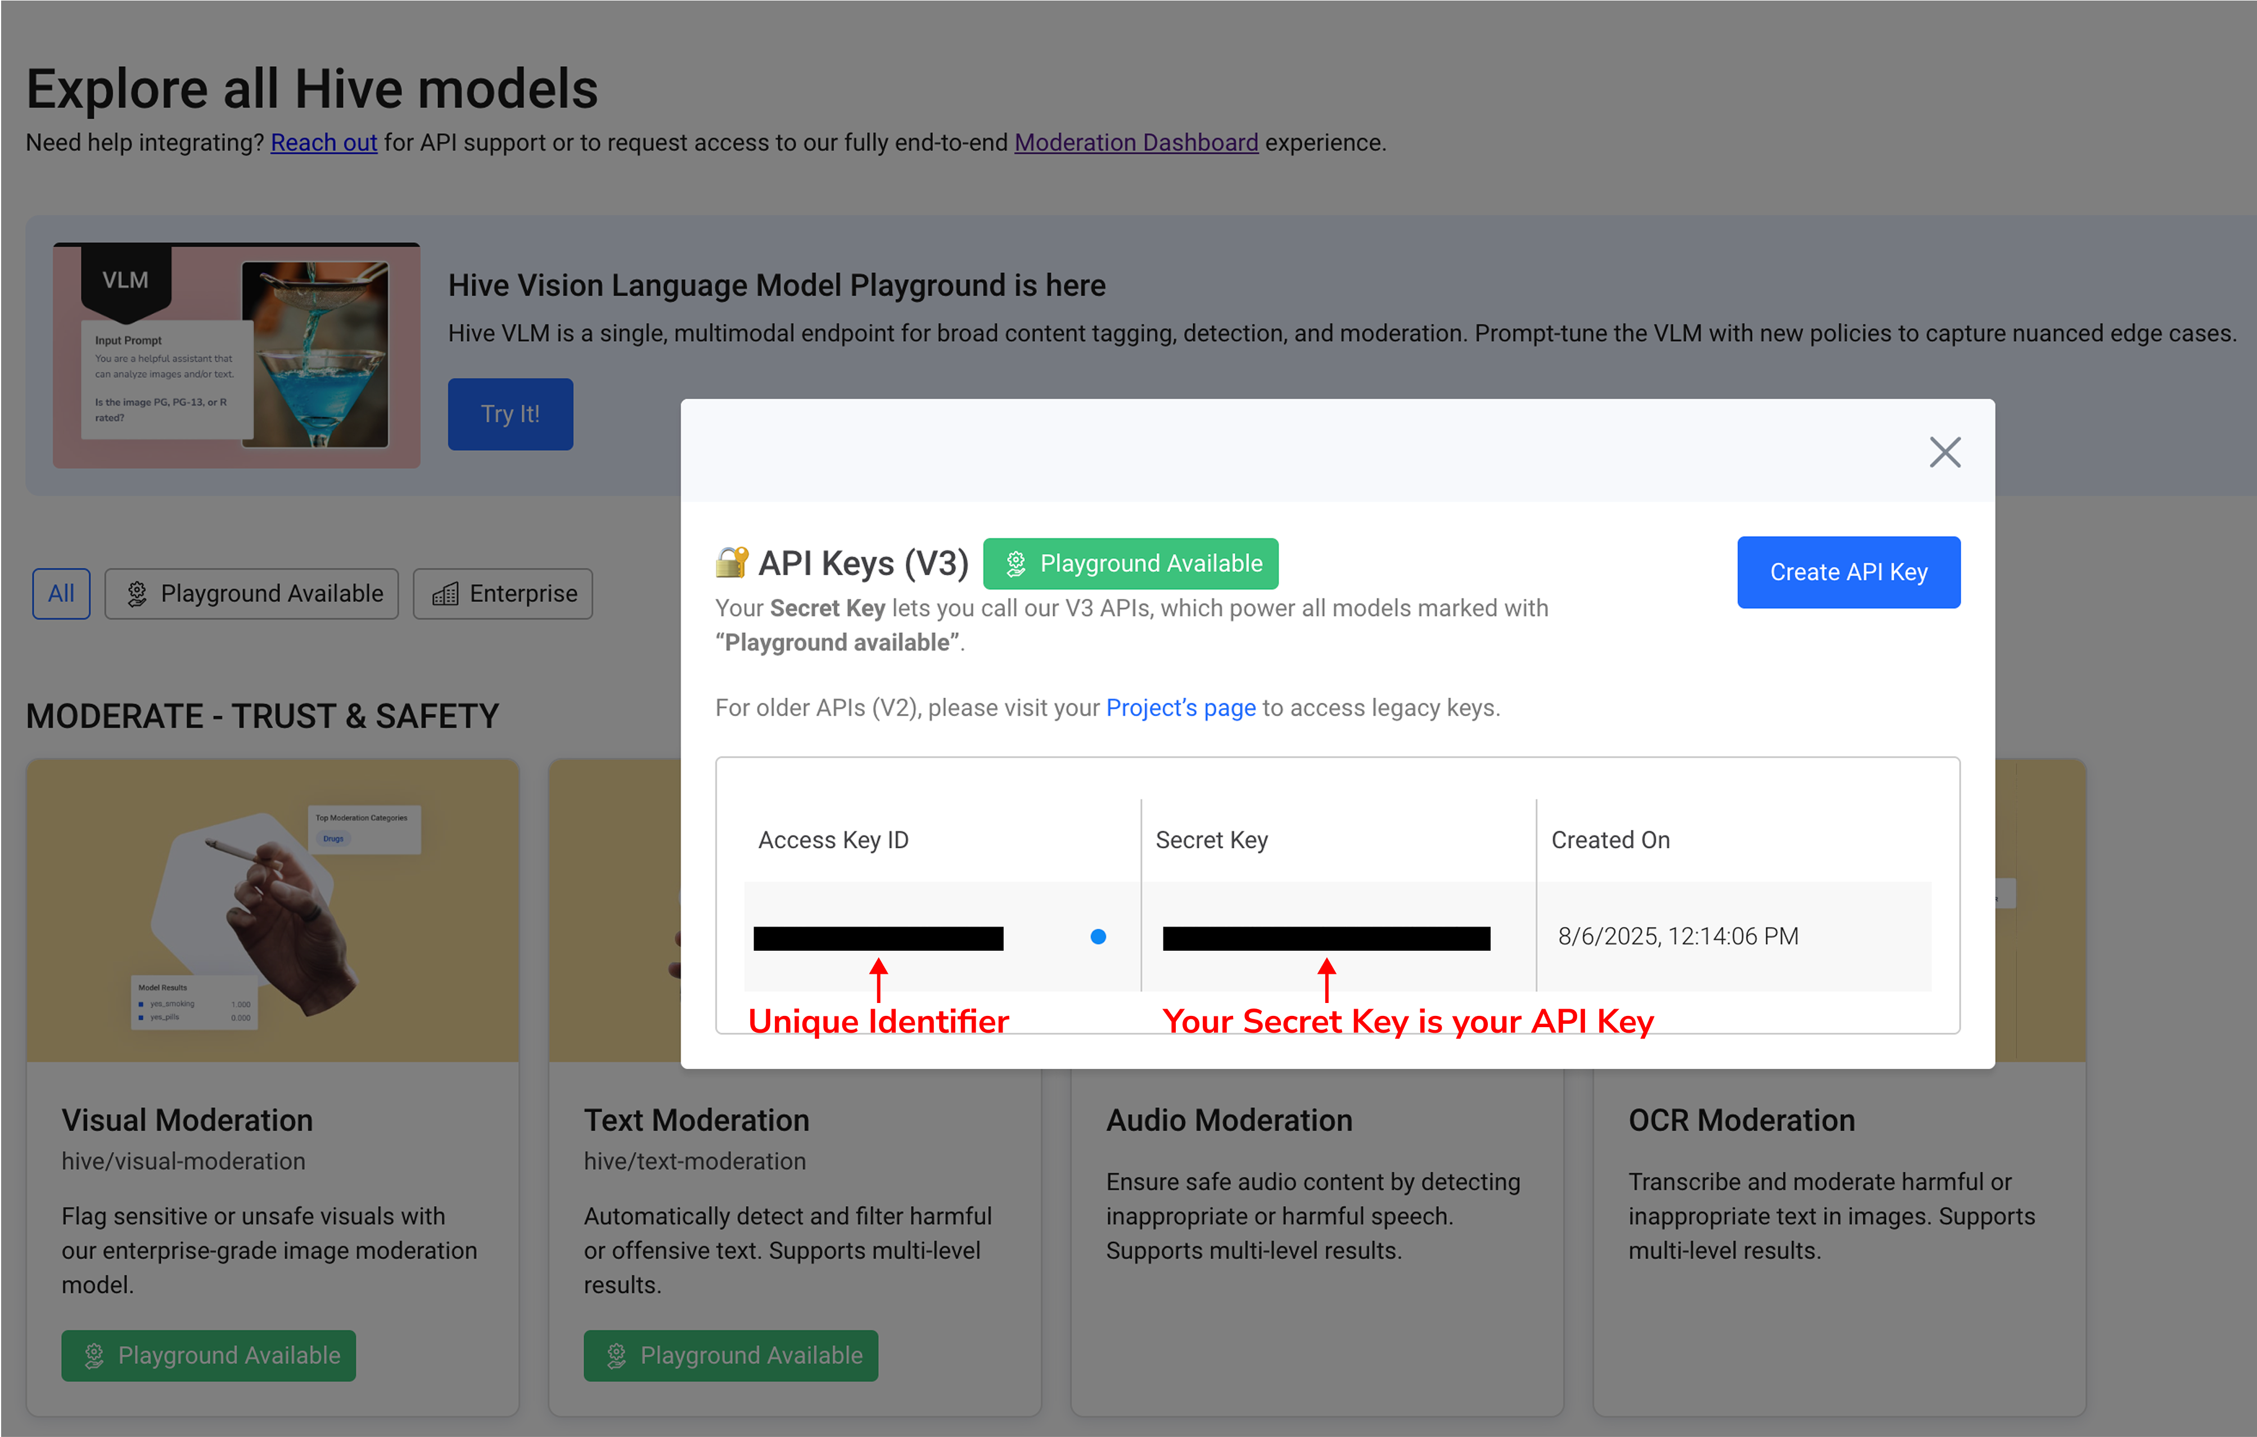
Task: Click Playground Available under Text Moderation
Action: [x=731, y=1355]
